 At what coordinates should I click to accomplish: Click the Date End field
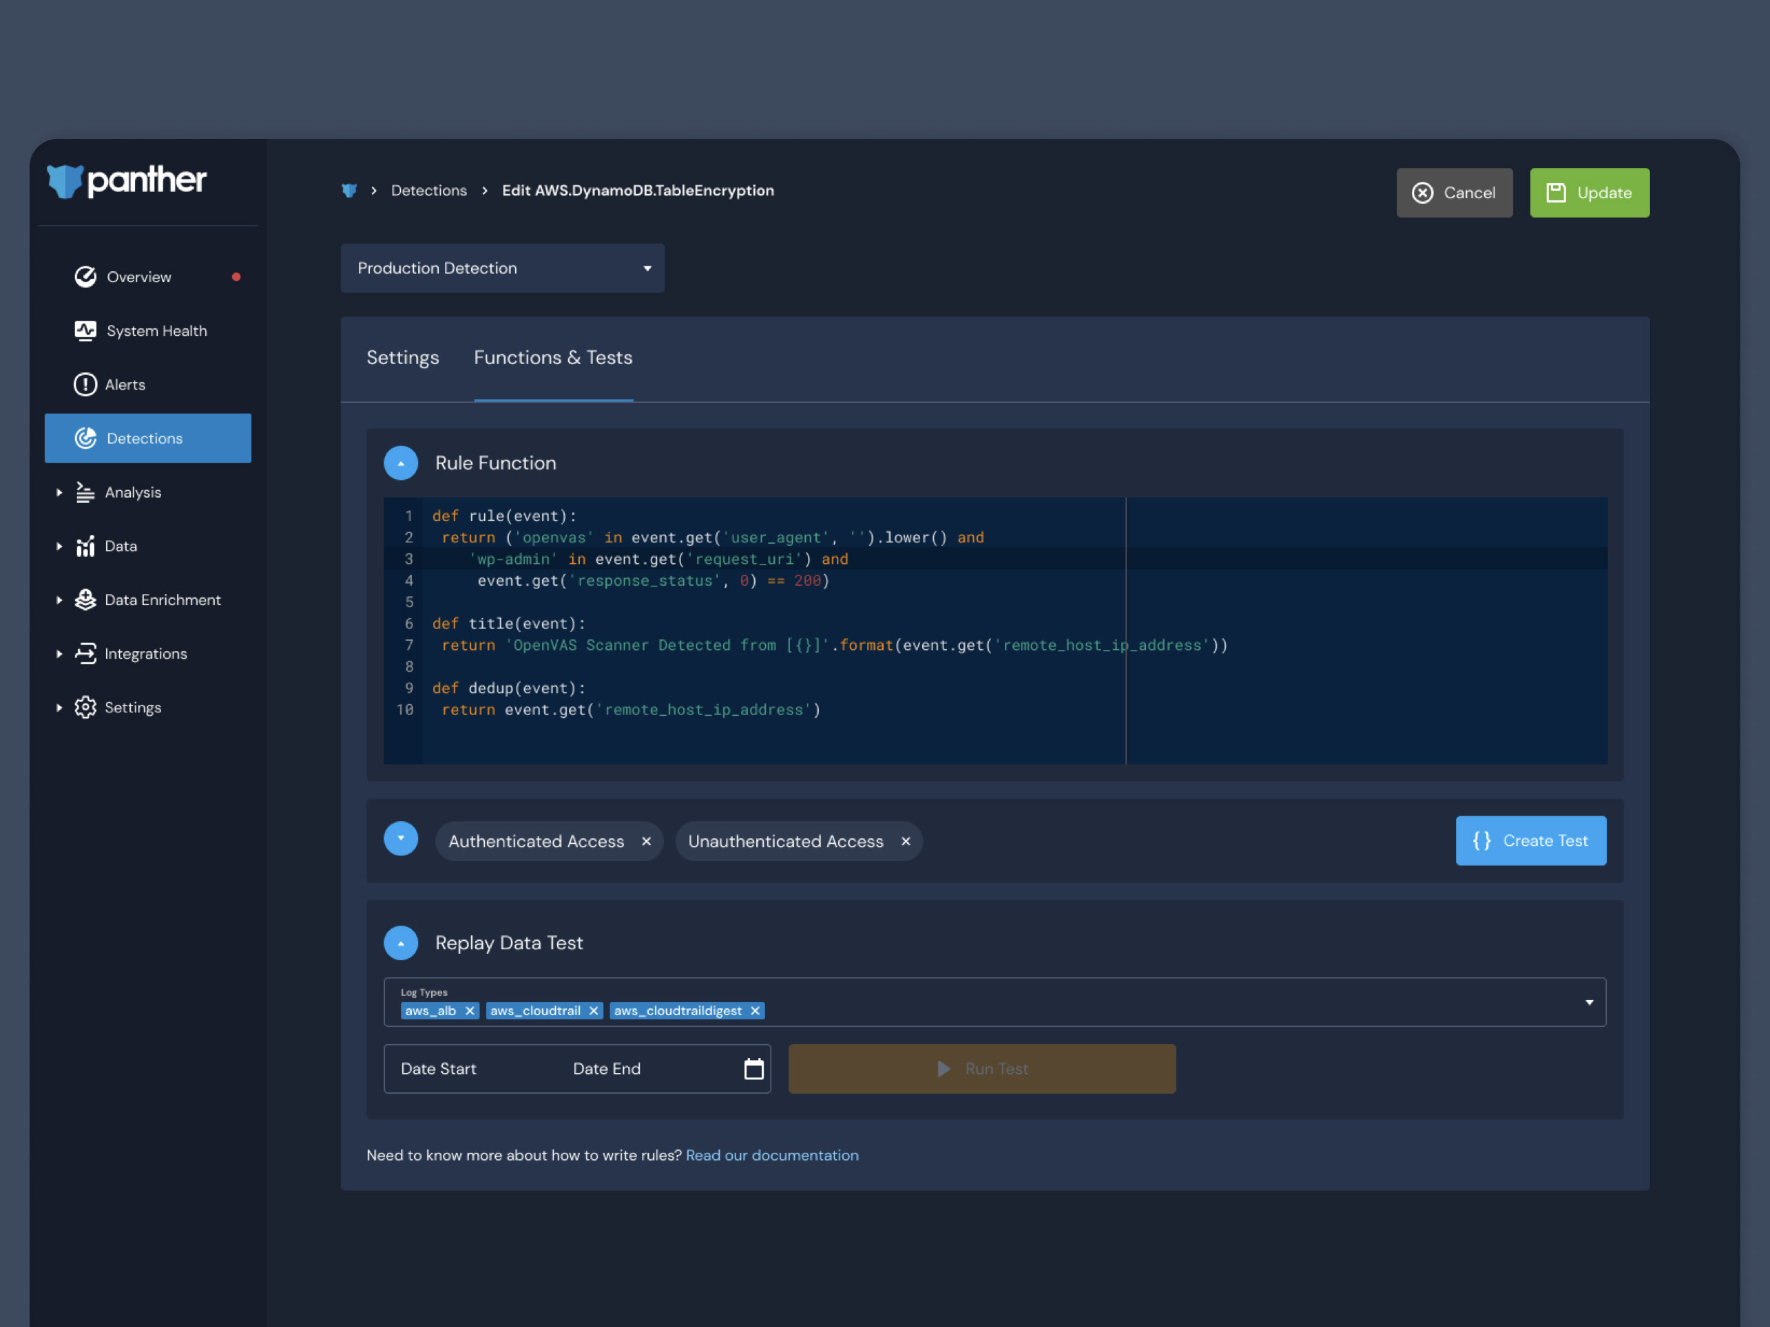pyautogui.click(x=607, y=1069)
